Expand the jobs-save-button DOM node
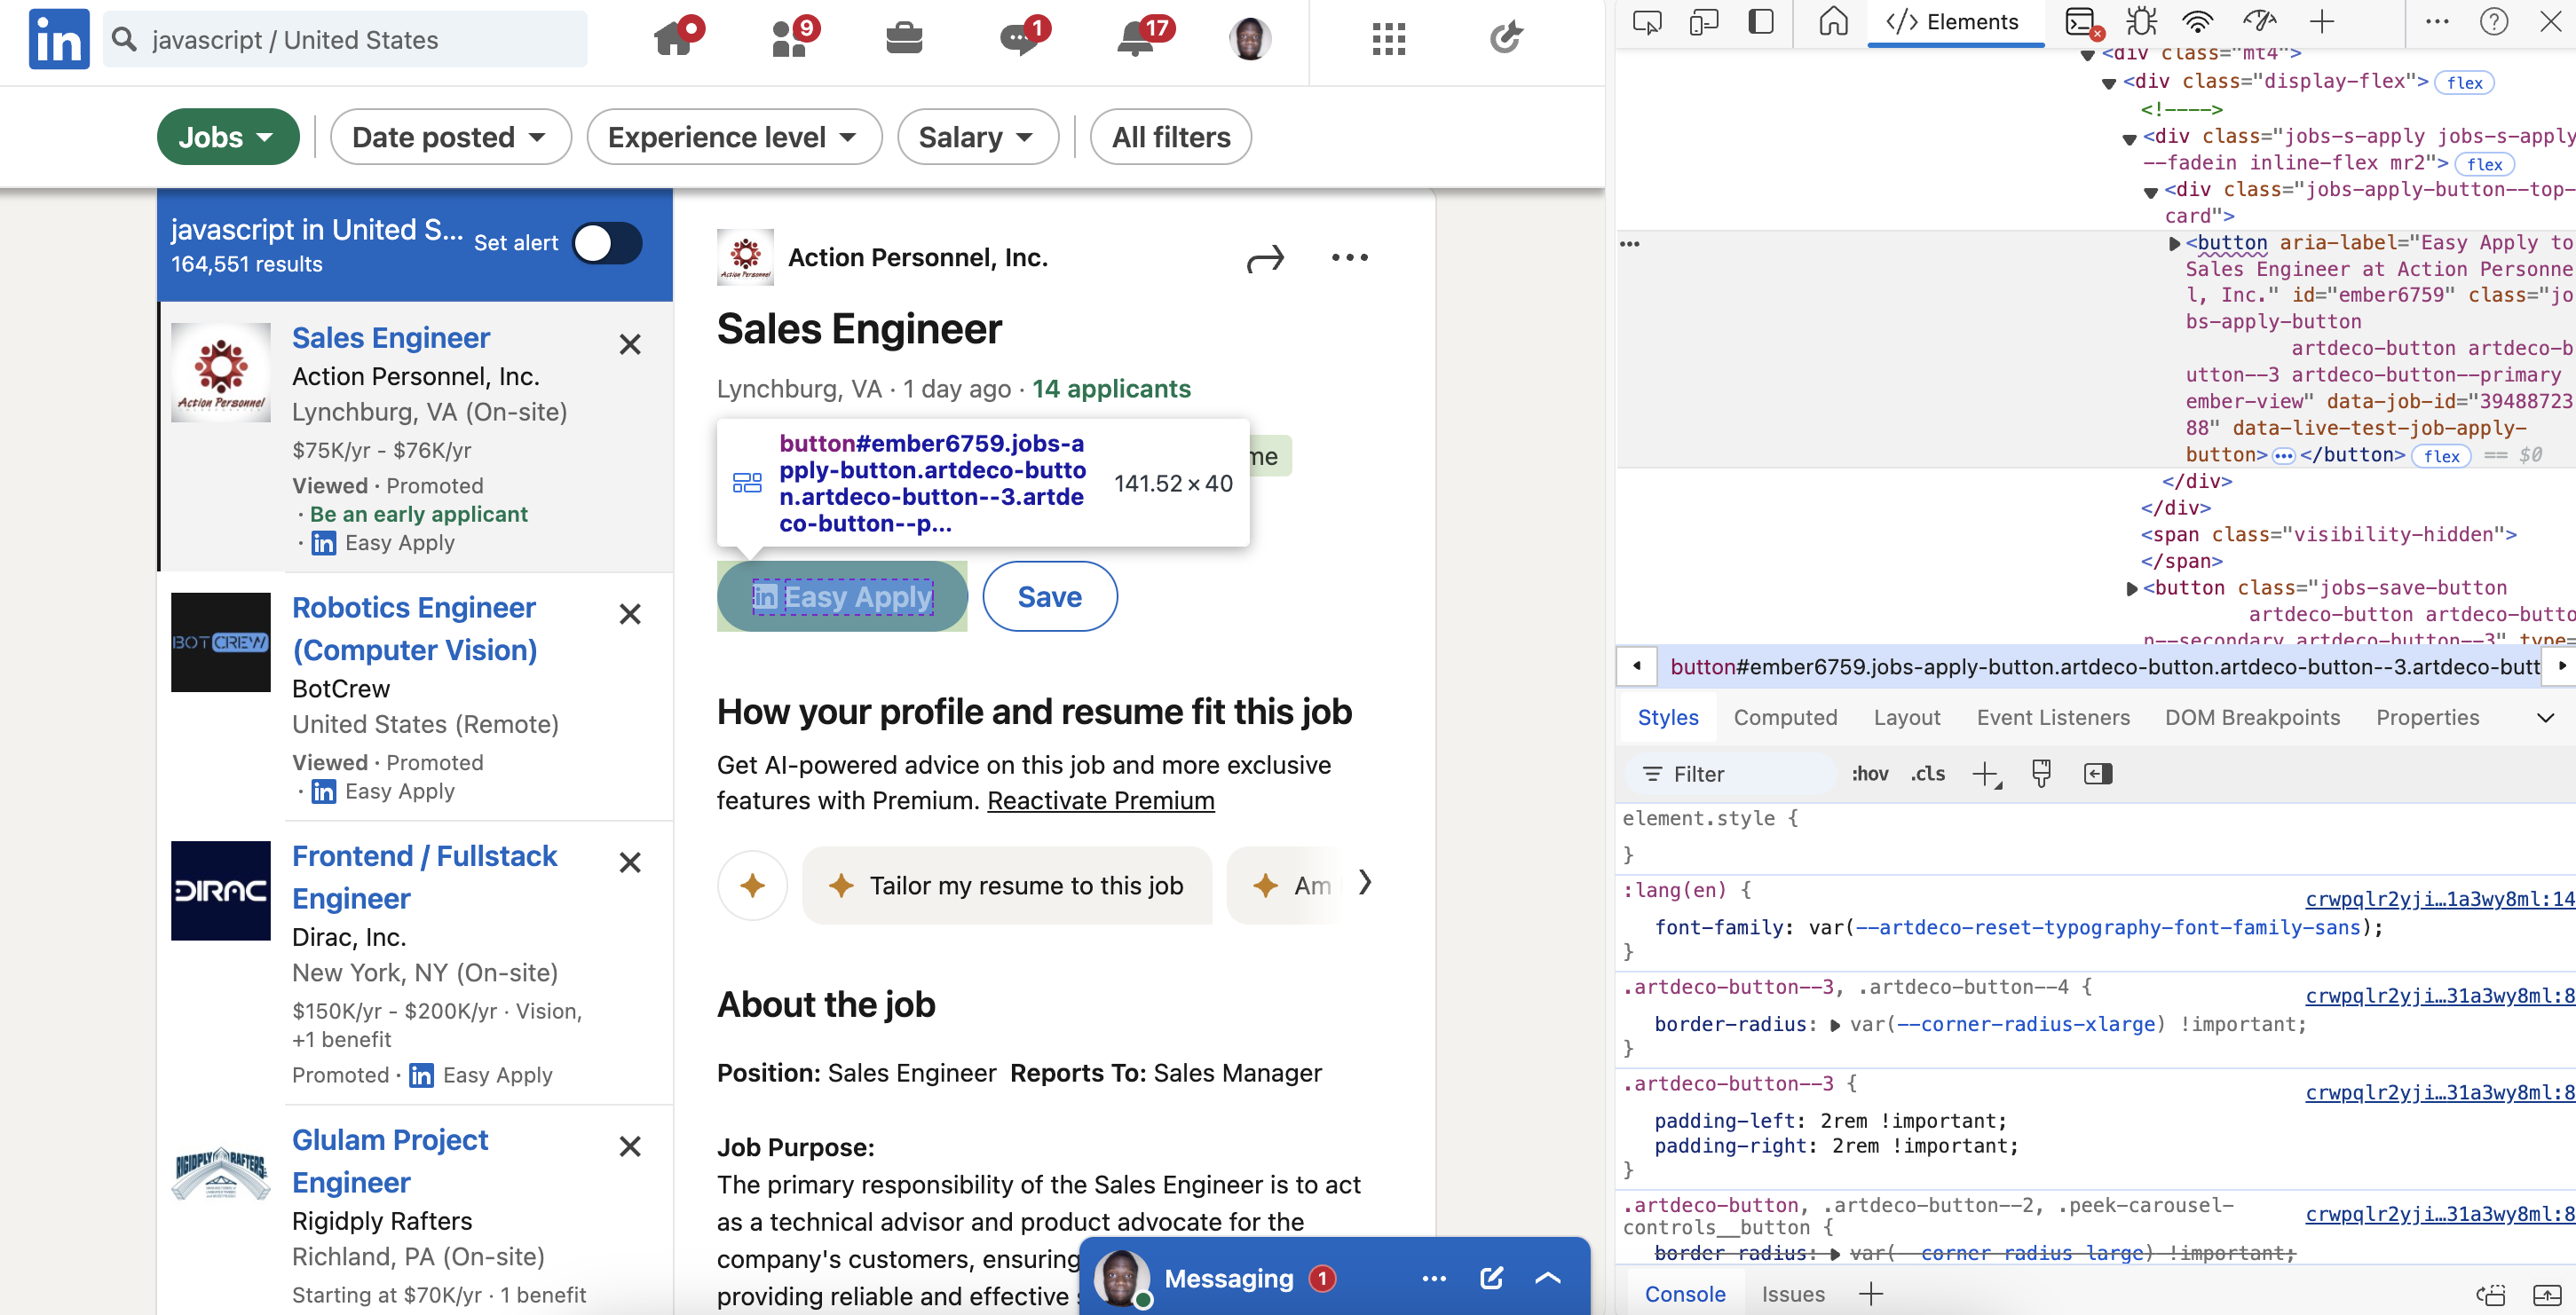The width and height of the screenshot is (2576, 1315). tap(2130, 588)
